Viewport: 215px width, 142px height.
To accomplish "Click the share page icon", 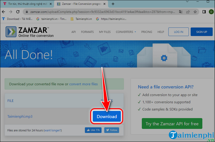I will pos(188,12).
